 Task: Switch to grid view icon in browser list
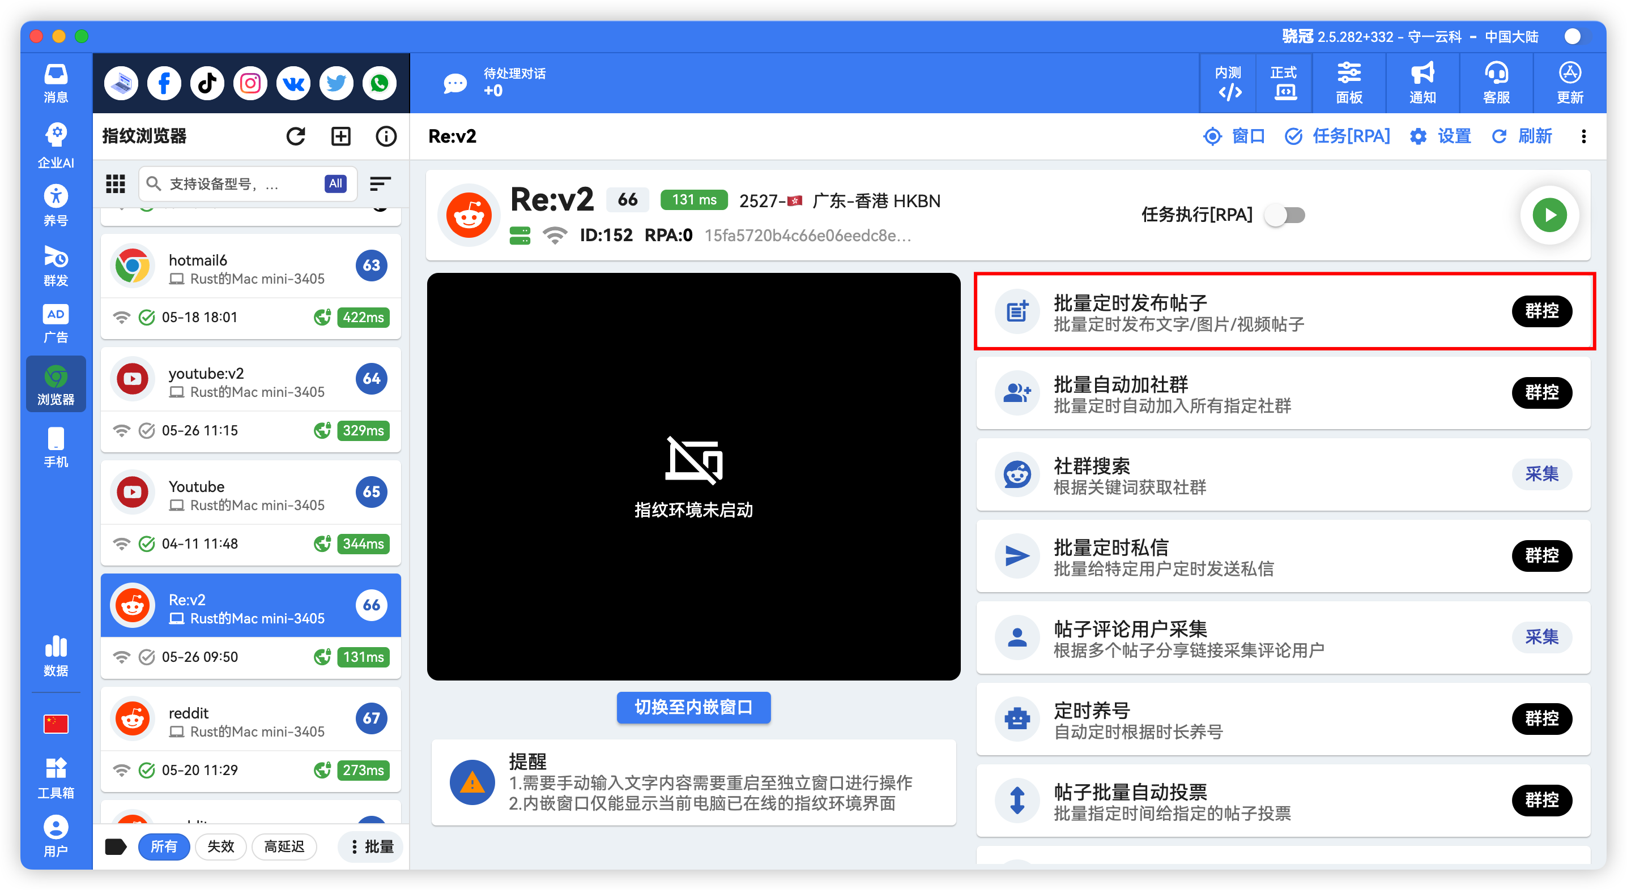[x=115, y=183]
